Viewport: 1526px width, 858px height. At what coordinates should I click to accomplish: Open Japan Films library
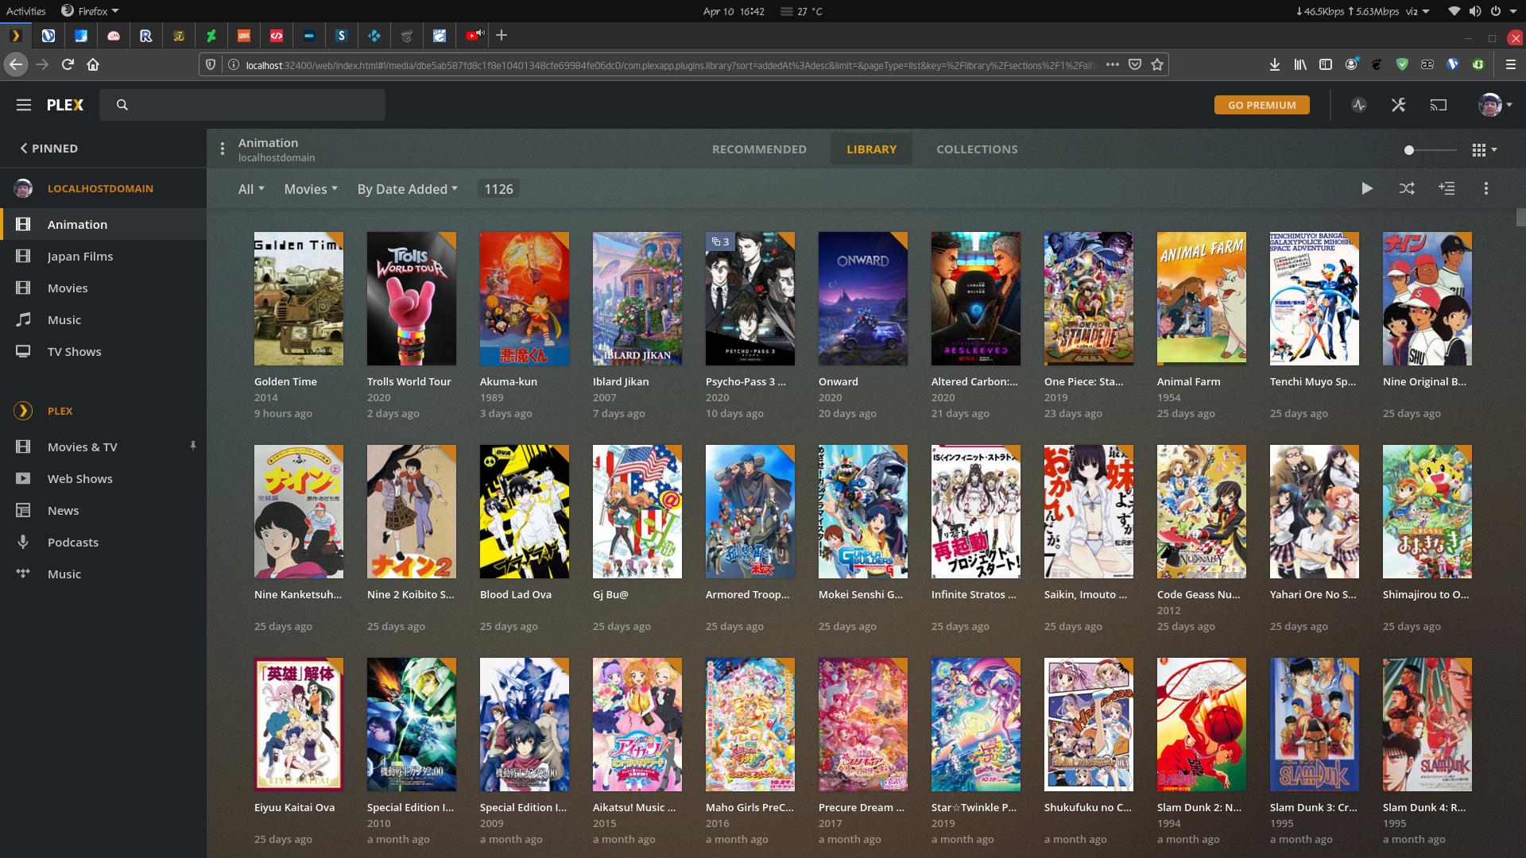[x=103, y=256]
